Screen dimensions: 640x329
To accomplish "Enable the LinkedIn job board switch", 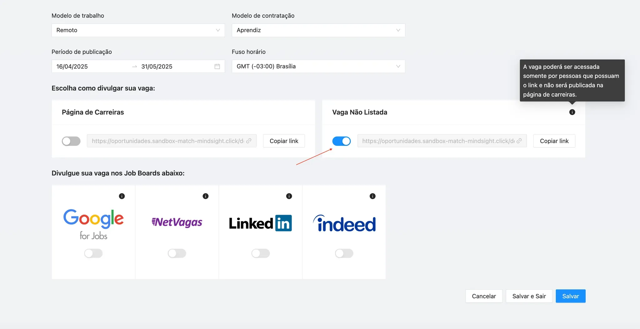I will click(x=261, y=253).
